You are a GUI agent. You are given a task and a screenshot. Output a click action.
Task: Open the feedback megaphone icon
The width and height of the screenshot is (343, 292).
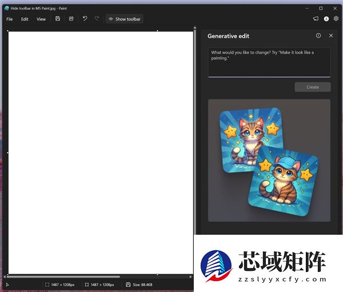point(316,19)
